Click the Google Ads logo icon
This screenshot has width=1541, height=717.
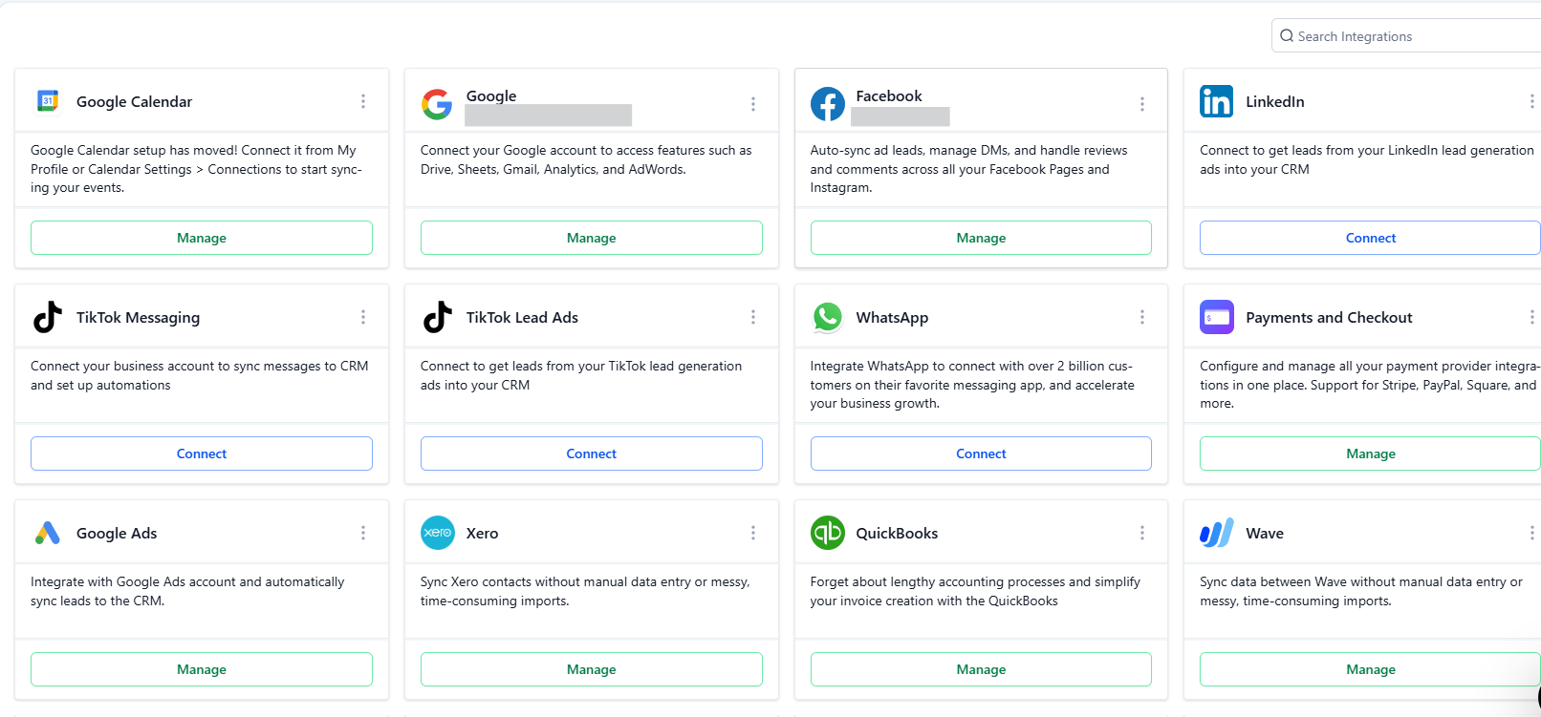point(48,533)
